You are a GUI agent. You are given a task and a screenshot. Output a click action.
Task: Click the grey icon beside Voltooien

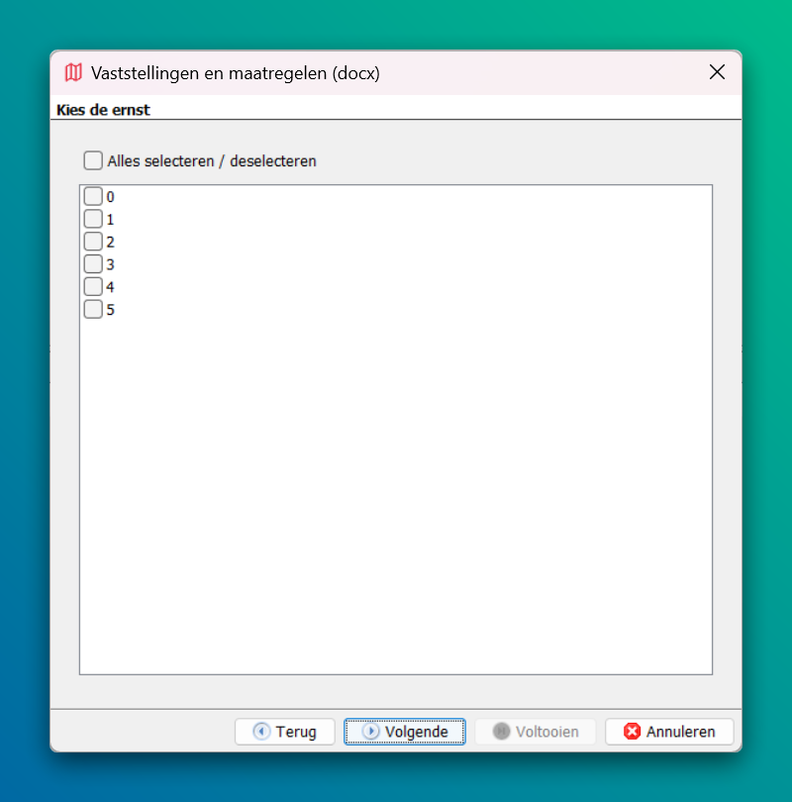[x=502, y=732]
